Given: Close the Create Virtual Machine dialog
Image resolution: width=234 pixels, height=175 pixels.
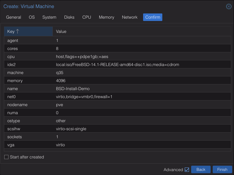Looking at the screenshot, I should point(229,6).
